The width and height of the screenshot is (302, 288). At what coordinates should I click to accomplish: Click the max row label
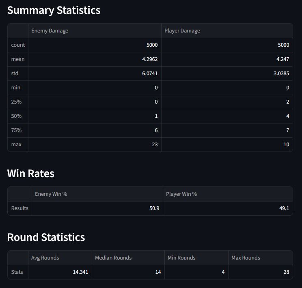point(17,145)
